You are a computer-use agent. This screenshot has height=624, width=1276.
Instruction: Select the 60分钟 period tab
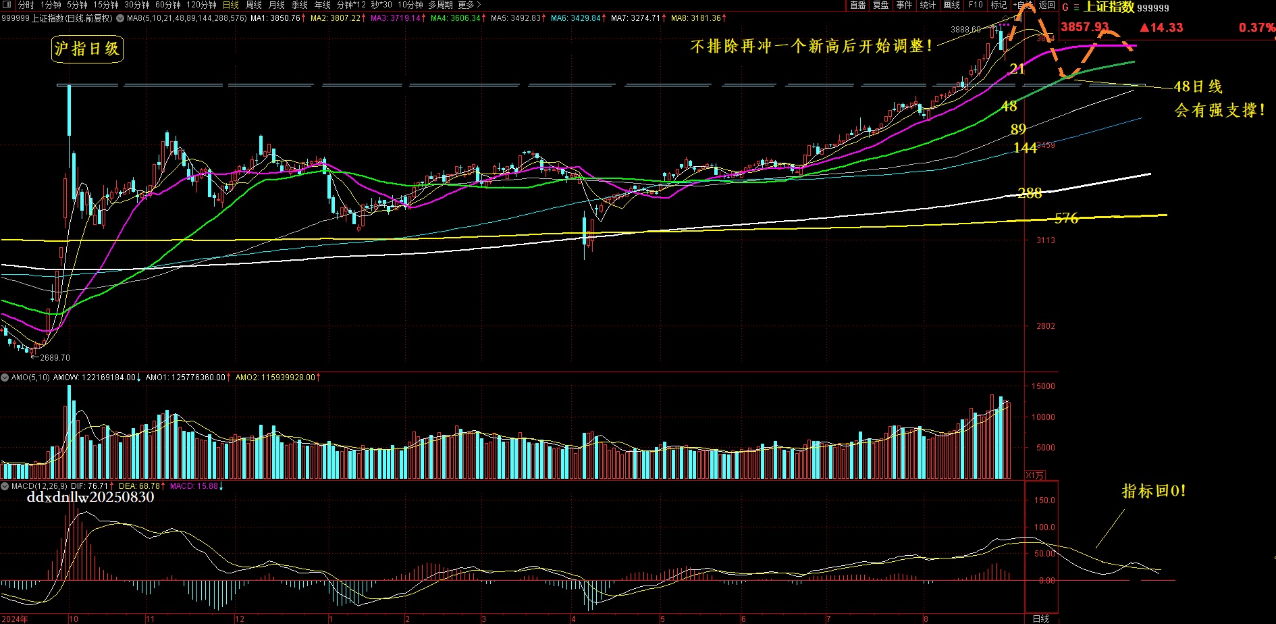coord(168,5)
